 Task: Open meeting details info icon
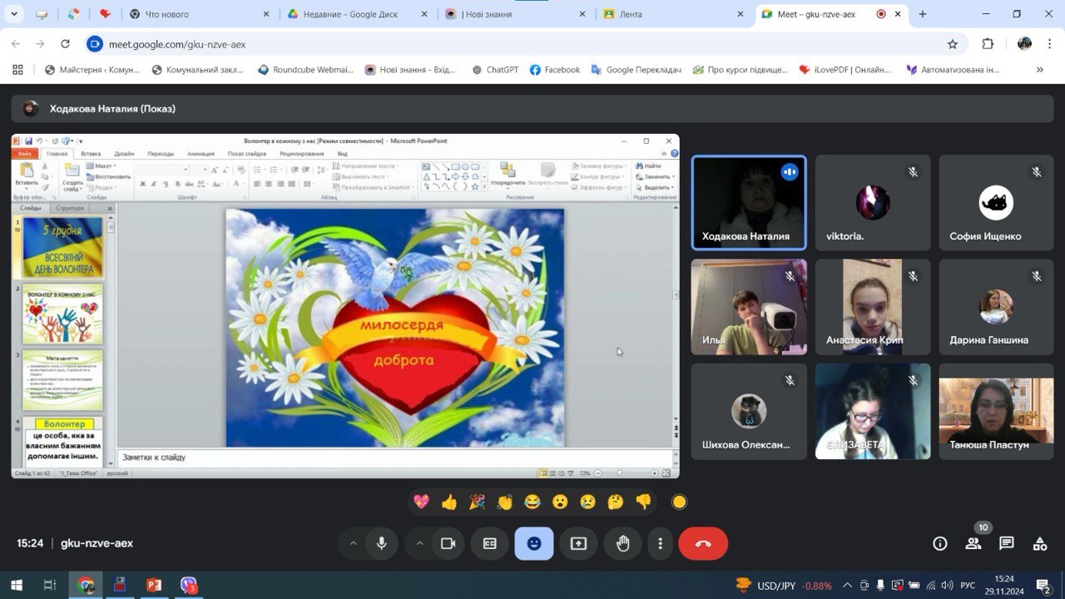[x=939, y=543]
